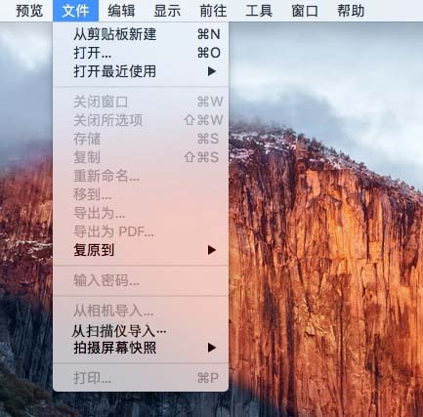Expand the 拍摄屏幕快照 submenu
The width and height of the screenshot is (423, 417).
(x=141, y=348)
